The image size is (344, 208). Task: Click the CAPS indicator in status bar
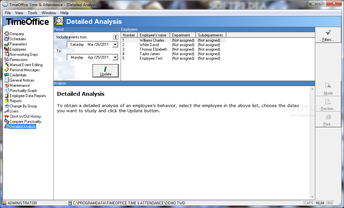point(309,203)
